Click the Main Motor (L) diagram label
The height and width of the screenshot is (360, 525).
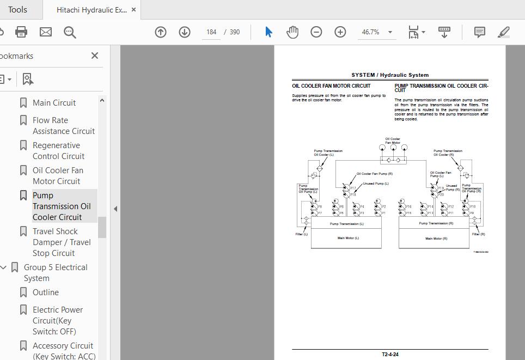tap(348, 238)
